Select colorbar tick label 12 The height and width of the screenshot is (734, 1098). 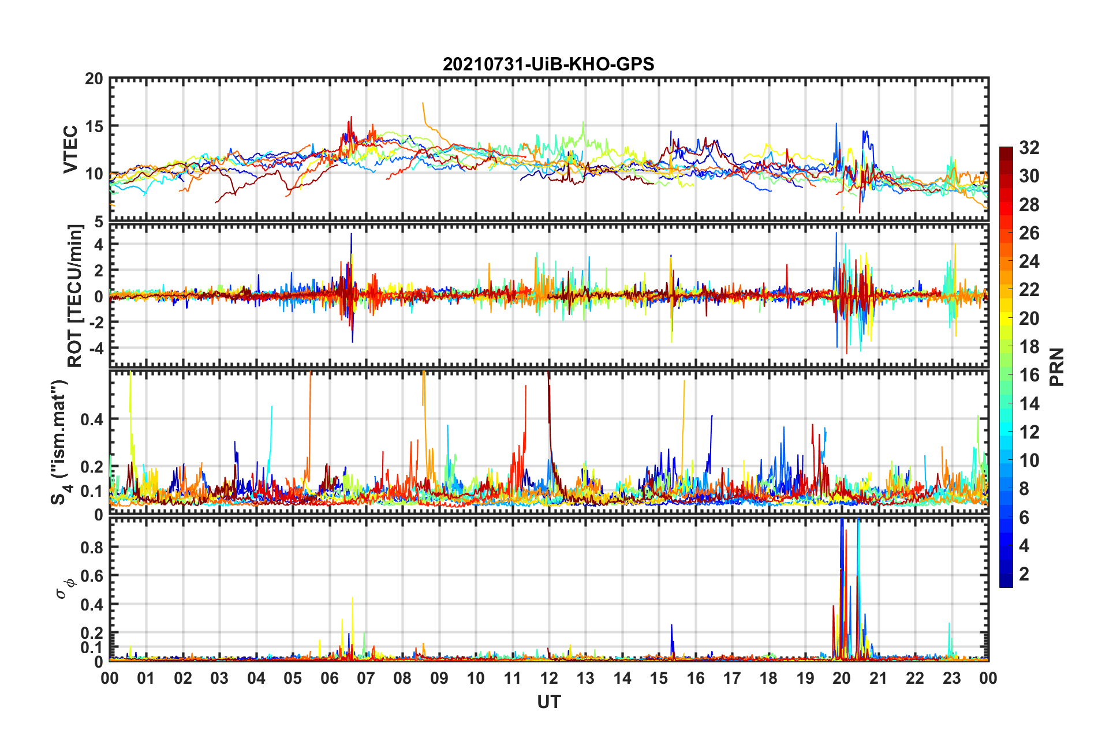[1029, 432]
